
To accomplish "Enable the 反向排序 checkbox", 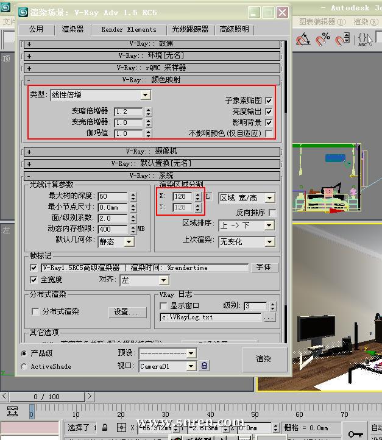I will pos(272,213).
